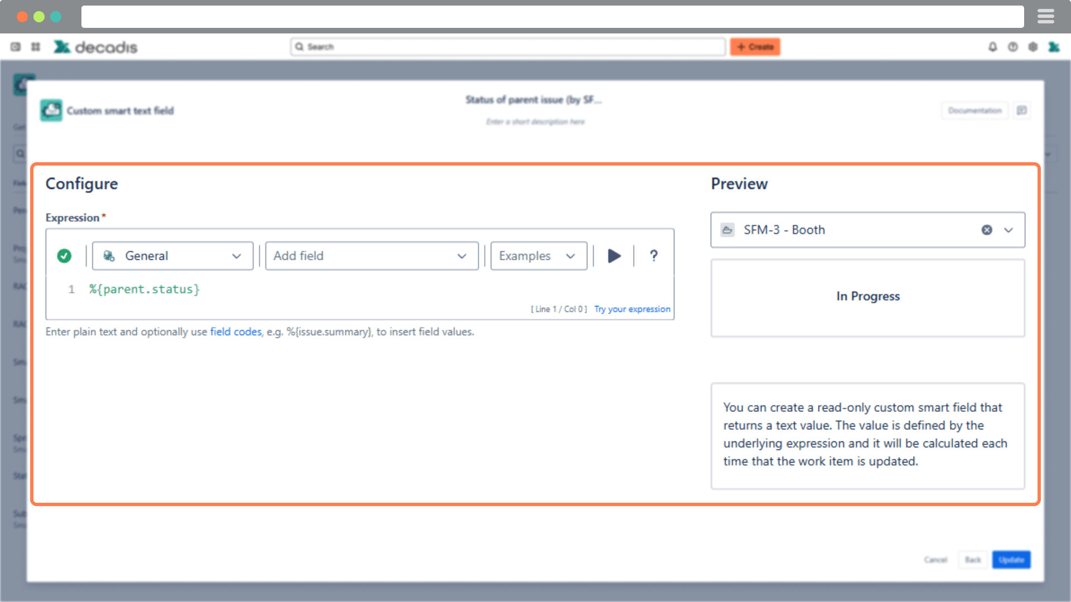The width and height of the screenshot is (1071, 602).
Task: Open the Add field dropdown
Action: pos(372,256)
